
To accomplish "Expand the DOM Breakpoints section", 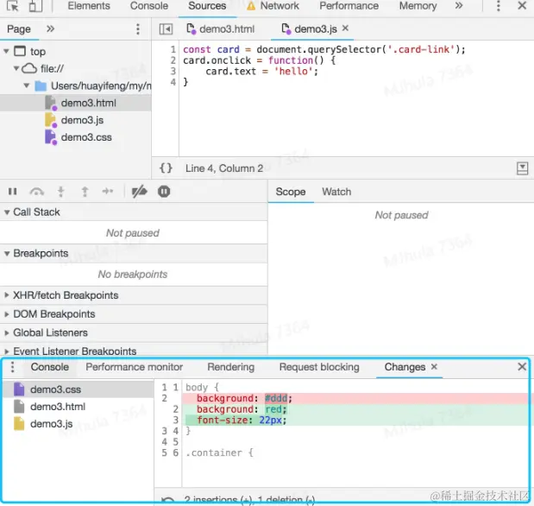I will click(x=134, y=314).
